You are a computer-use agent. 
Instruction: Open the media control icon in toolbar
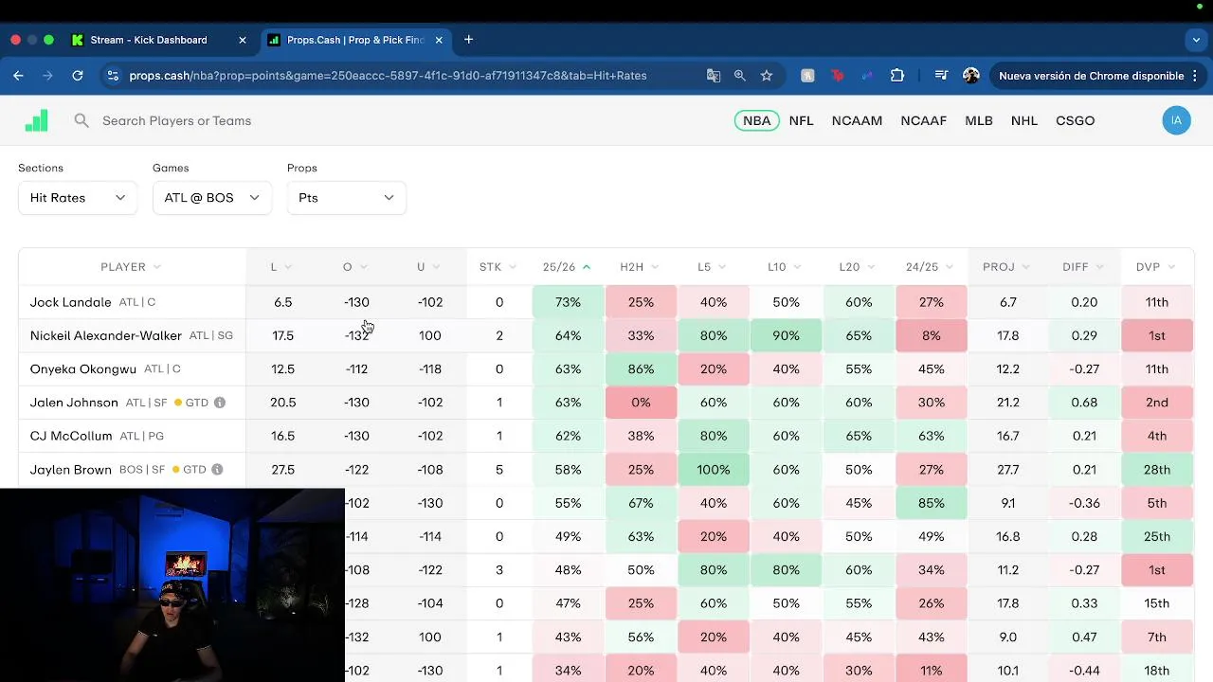pyautogui.click(x=941, y=76)
